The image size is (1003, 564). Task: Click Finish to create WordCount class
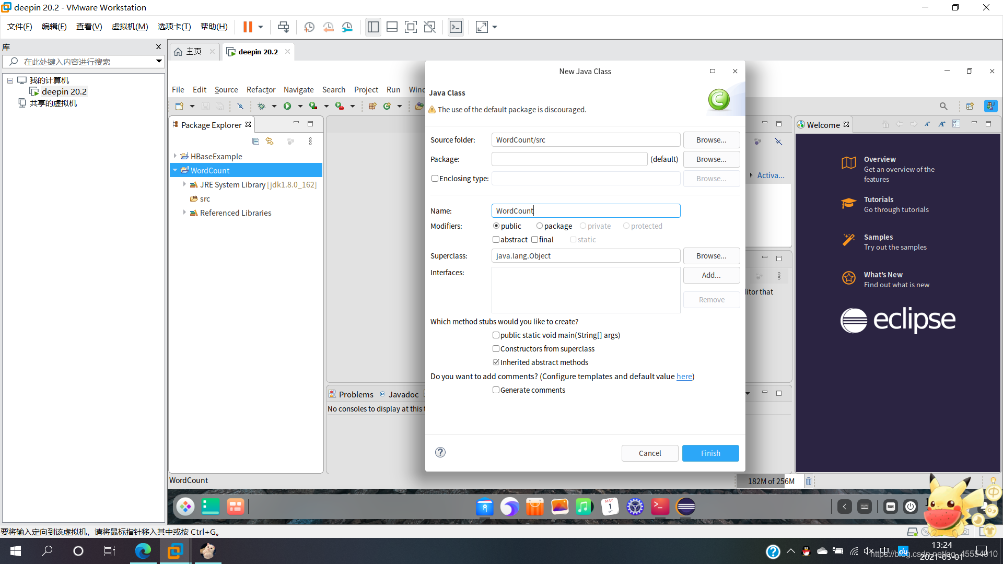(x=711, y=452)
